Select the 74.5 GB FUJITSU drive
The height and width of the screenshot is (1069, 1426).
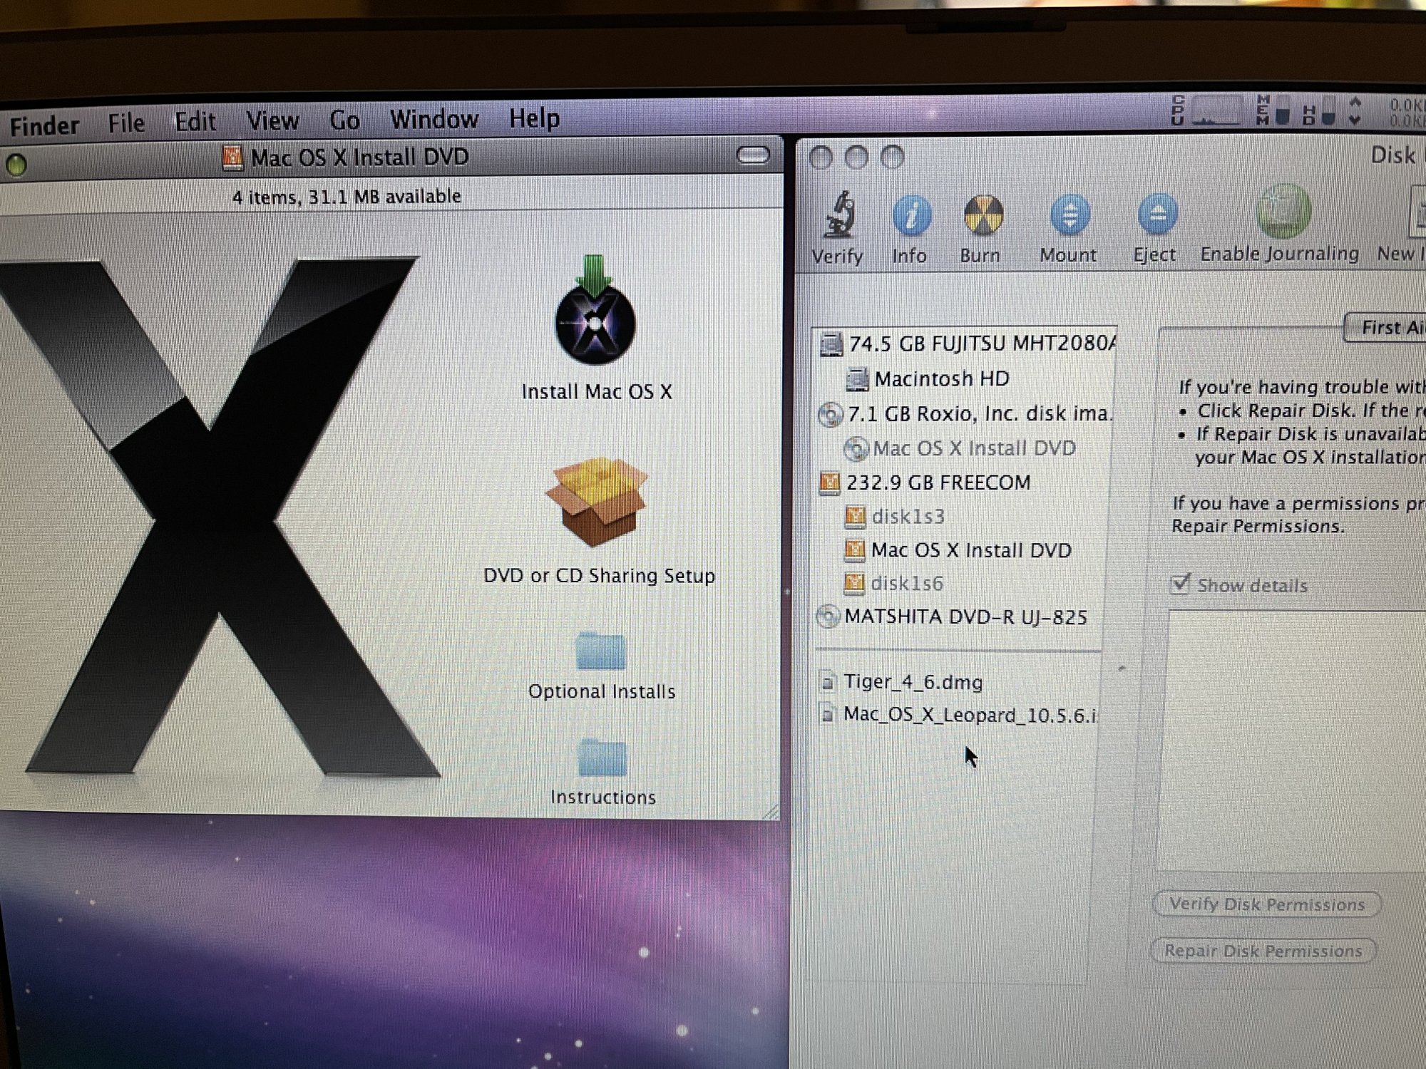[968, 344]
